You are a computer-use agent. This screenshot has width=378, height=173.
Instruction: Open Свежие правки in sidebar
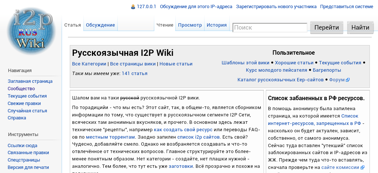coord(24,103)
